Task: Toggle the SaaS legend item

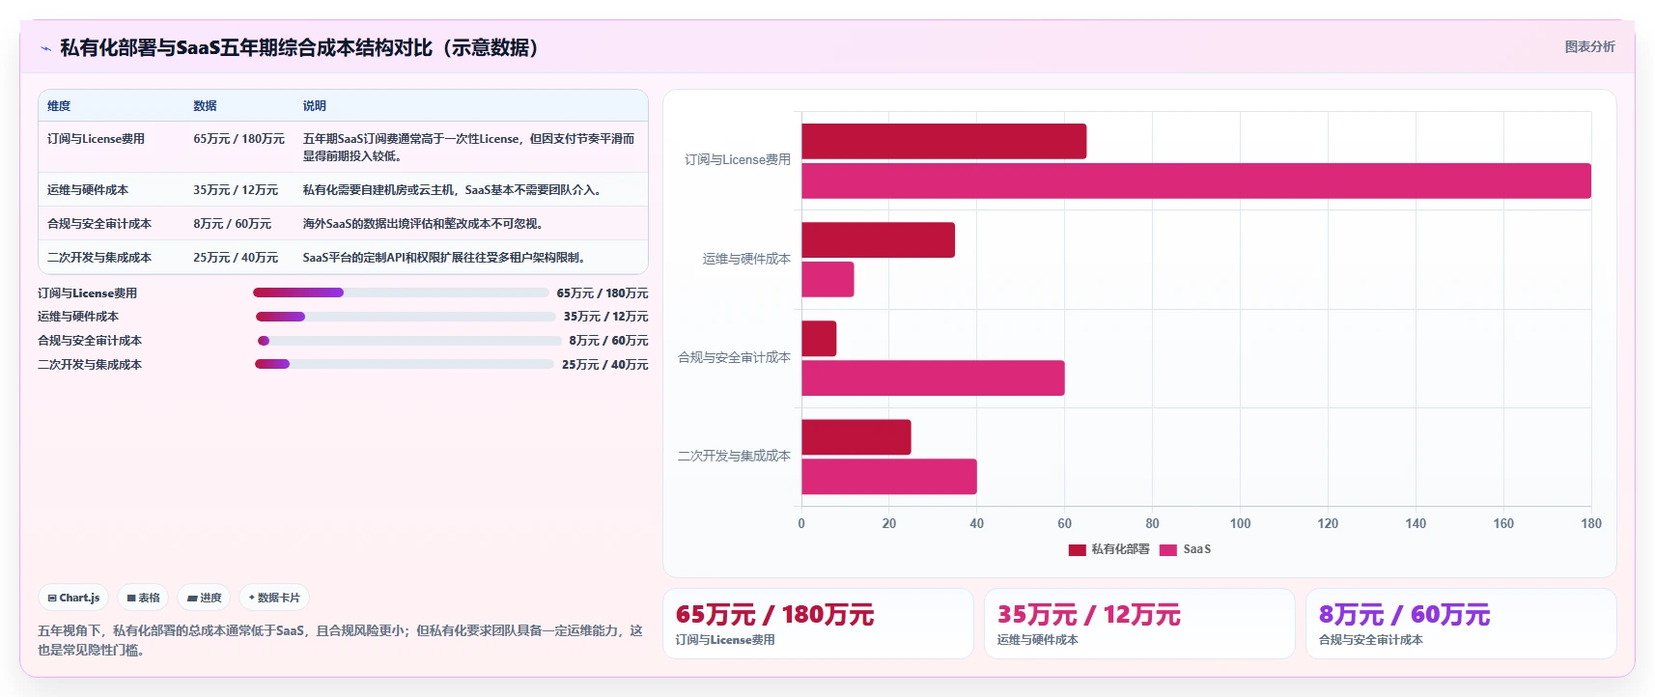Action: tap(1185, 549)
